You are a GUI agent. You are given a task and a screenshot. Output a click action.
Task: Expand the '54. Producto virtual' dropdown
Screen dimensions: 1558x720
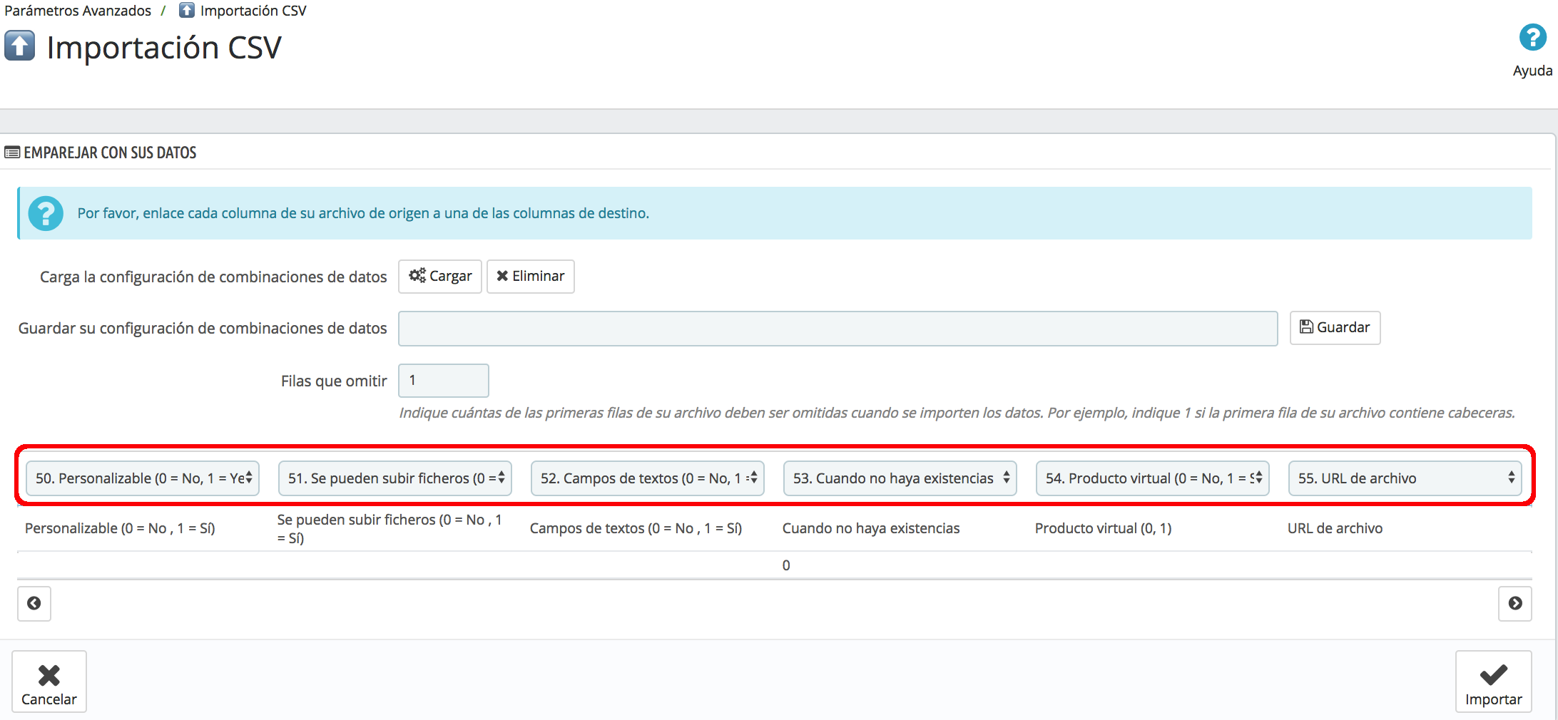(x=1153, y=478)
